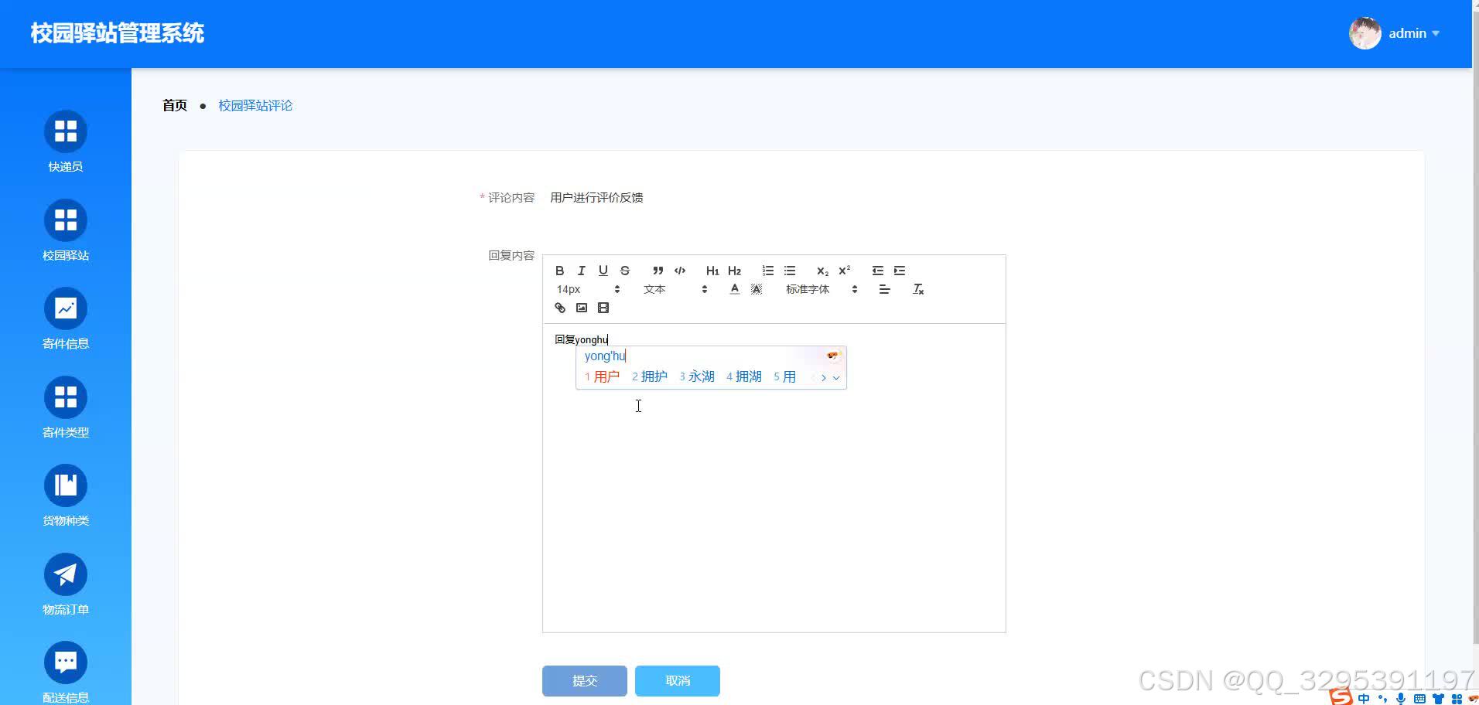Insert an image into the reply

[582, 308]
